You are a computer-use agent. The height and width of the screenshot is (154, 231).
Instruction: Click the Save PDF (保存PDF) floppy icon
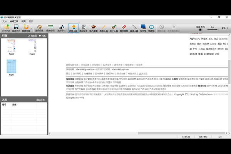[x=16, y=28]
